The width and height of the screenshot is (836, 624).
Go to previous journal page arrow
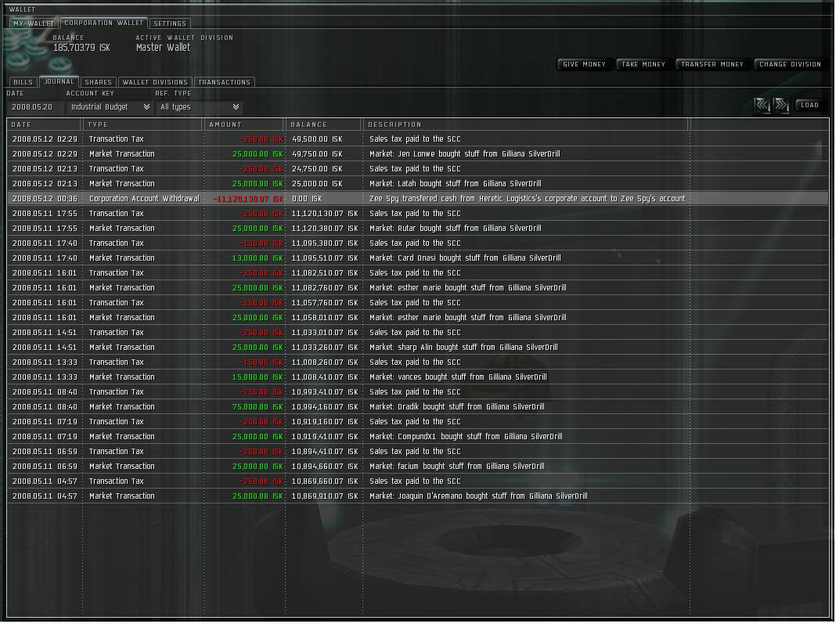762,105
